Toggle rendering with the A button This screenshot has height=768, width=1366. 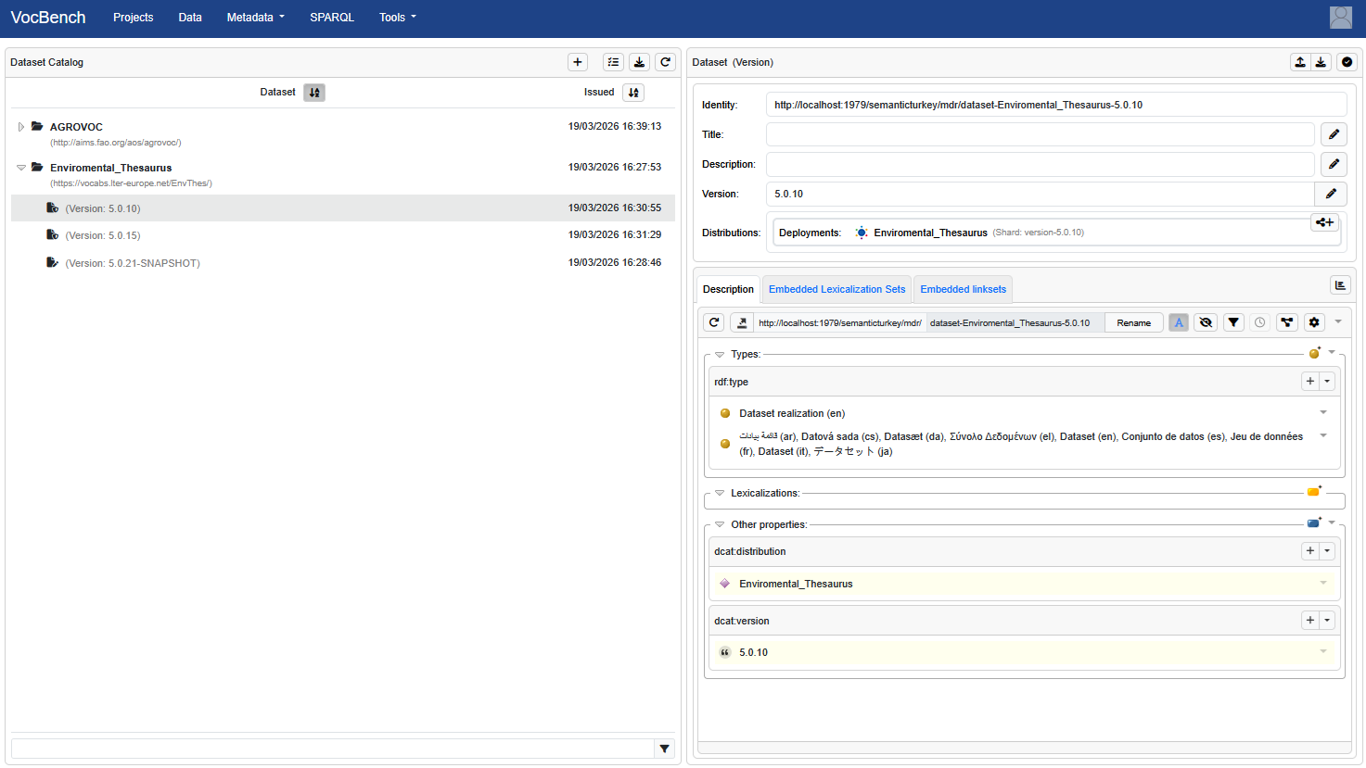click(1179, 322)
